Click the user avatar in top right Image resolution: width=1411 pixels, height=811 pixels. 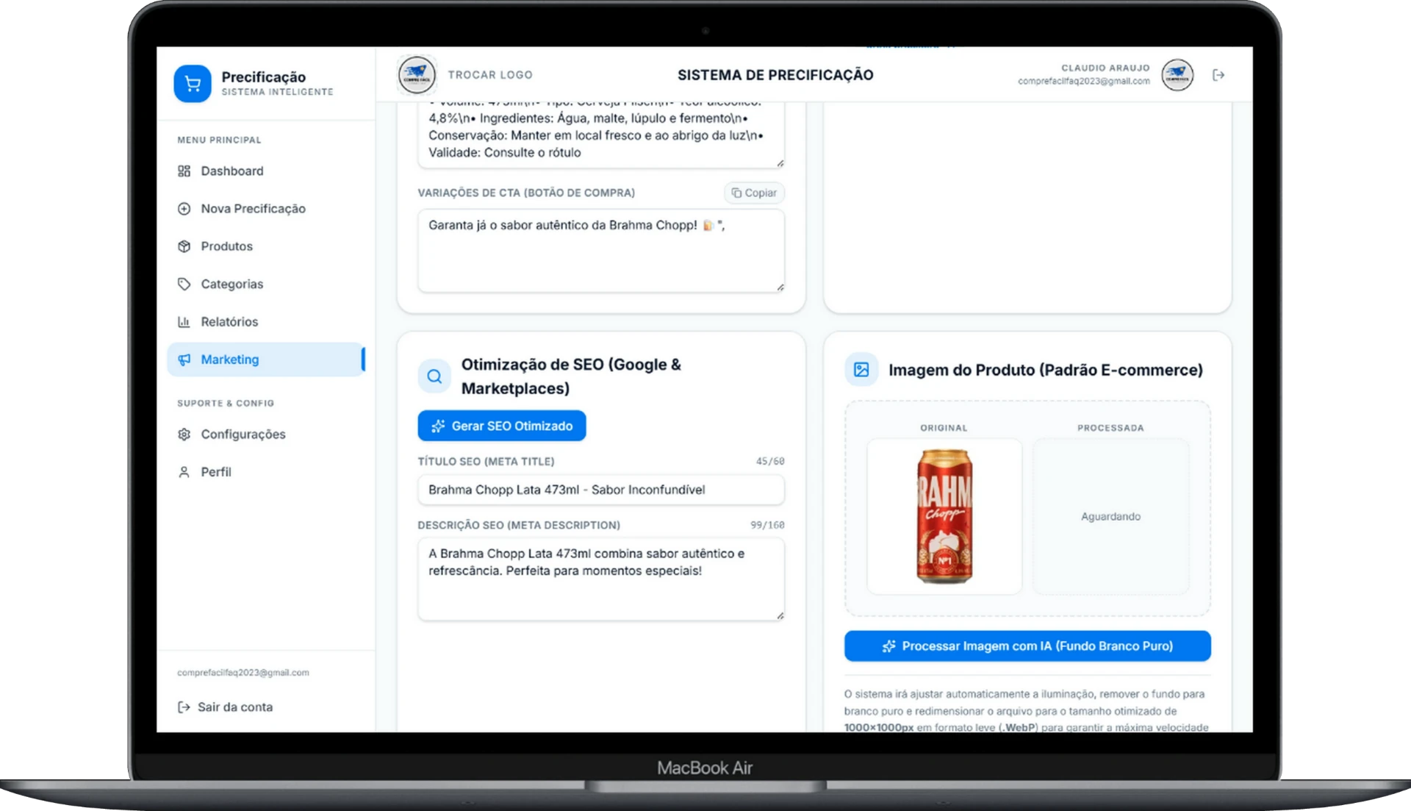pyautogui.click(x=1177, y=75)
